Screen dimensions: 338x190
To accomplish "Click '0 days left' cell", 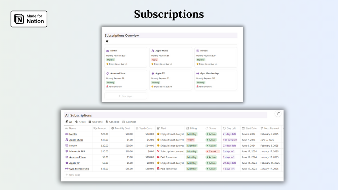I will pos(229,151).
